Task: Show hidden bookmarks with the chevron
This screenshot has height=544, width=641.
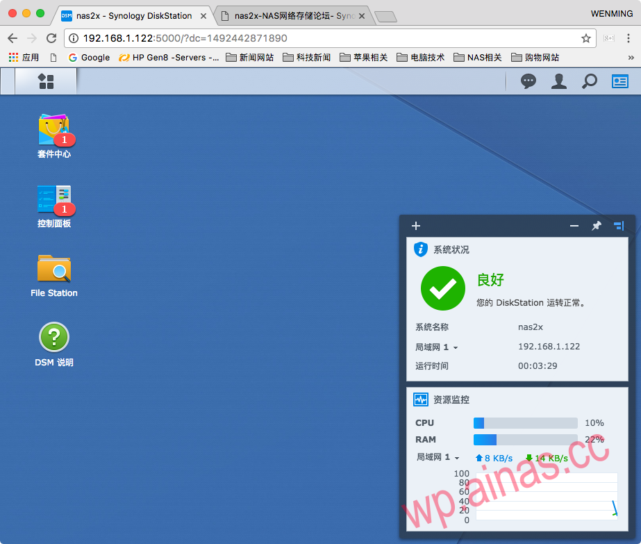Action: coord(631,58)
